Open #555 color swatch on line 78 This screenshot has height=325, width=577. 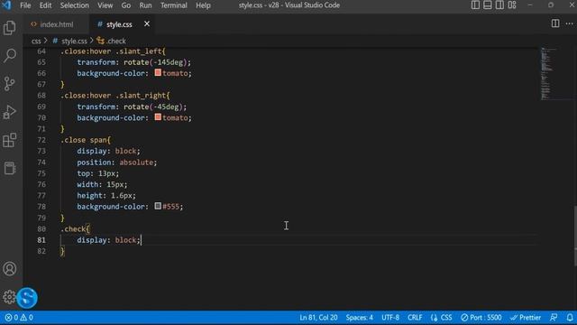pos(158,206)
